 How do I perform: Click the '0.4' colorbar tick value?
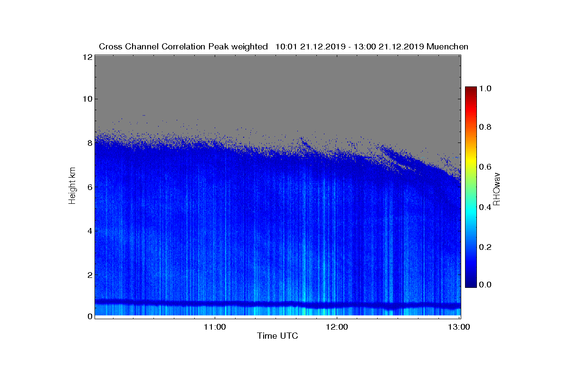pyautogui.click(x=484, y=207)
